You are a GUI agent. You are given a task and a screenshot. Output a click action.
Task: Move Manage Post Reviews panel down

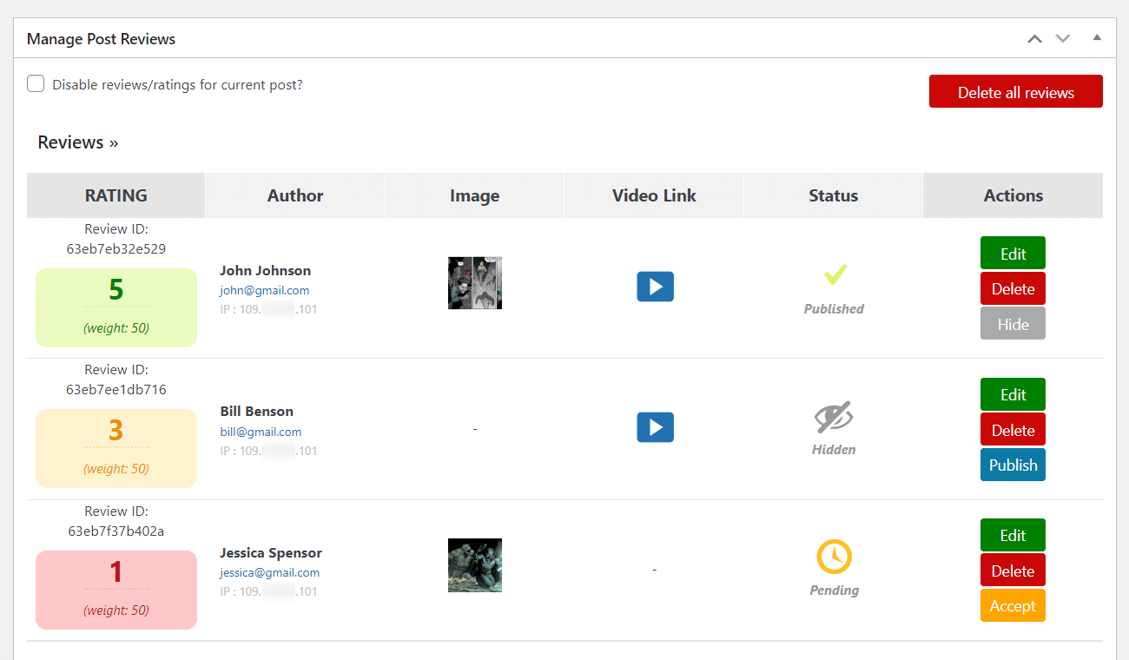1062,38
